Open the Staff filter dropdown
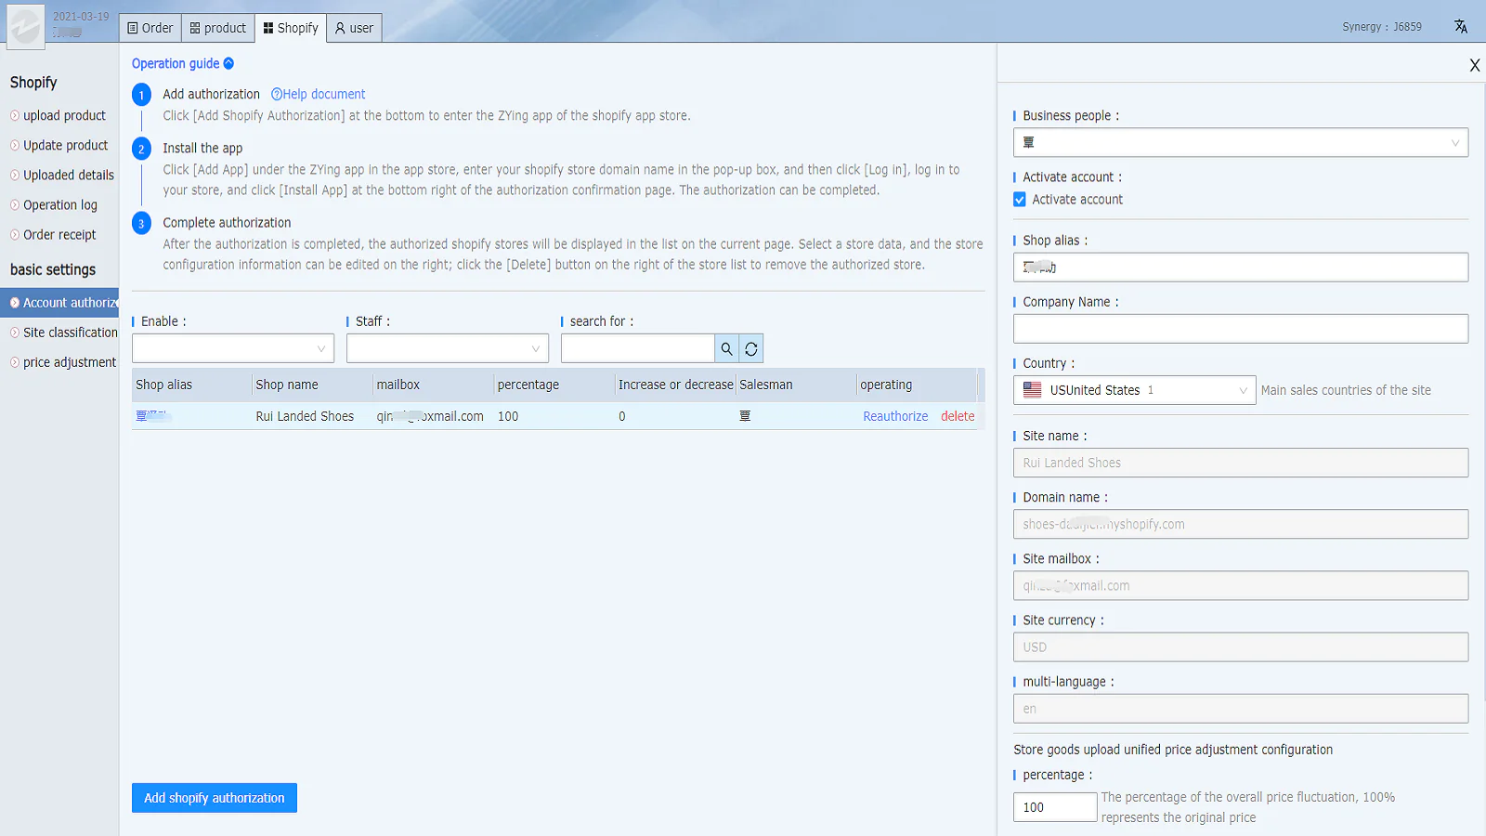The image size is (1486, 836). tap(447, 348)
